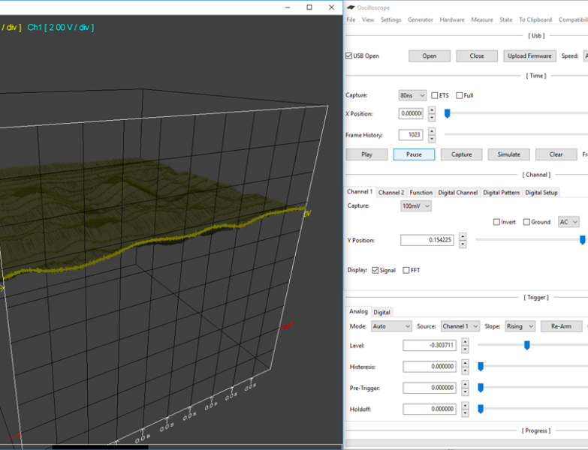Screen dimensions: 588x450
Task: Expand the trigger Source Channel 1 dropdown
Action: pos(460,326)
